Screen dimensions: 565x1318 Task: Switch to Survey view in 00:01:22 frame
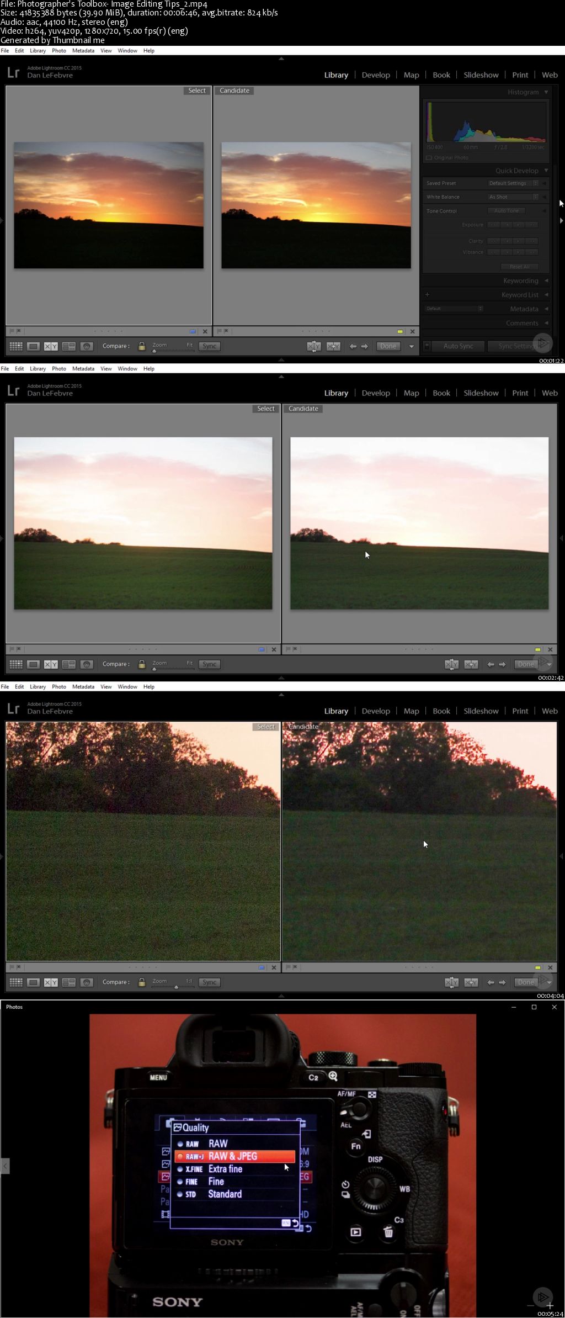coord(69,346)
